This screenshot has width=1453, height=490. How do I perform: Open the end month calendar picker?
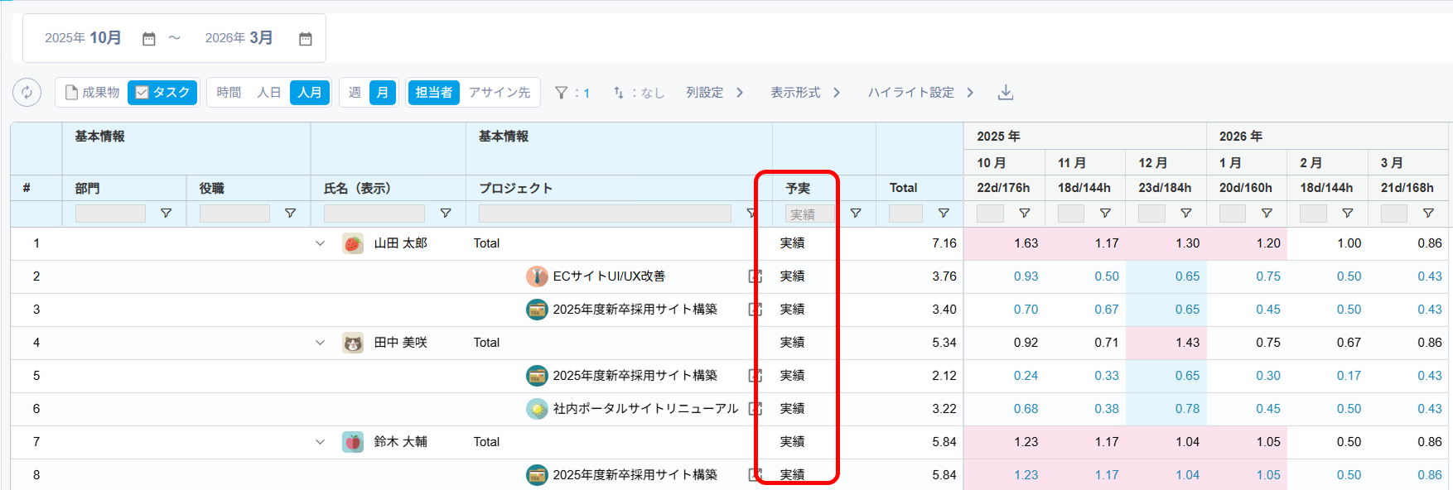305,39
